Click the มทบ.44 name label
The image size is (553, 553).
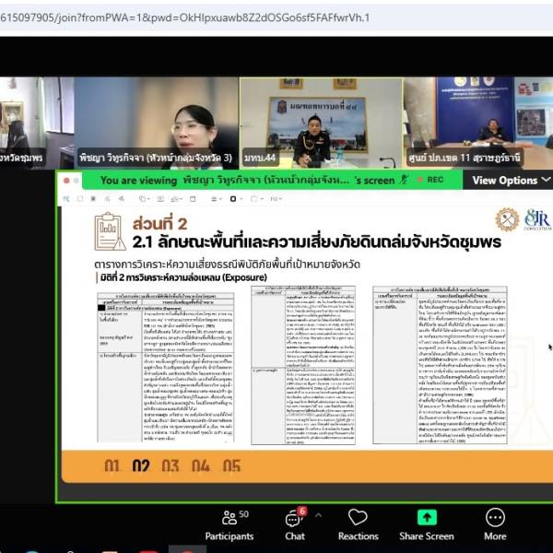pos(260,158)
